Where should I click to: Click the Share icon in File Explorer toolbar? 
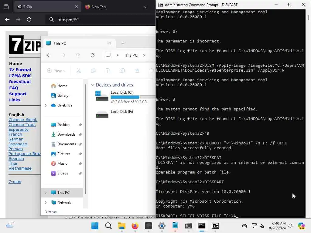click(137, 71)
